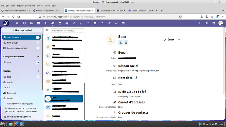Open Firefox downloads panel
Image resolution: width=226 pixels, height=127 pixels.
[x=201, y=17]
